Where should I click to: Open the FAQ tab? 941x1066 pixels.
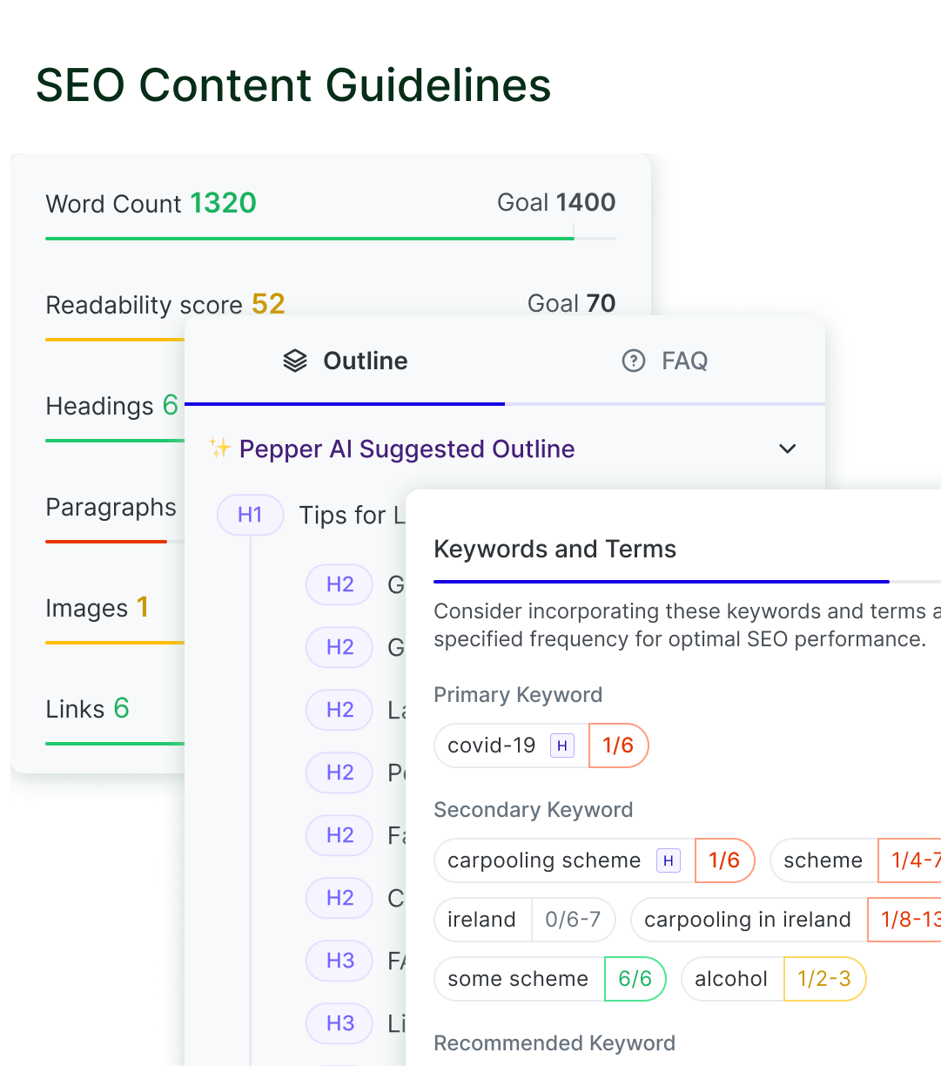click(665, 361)
